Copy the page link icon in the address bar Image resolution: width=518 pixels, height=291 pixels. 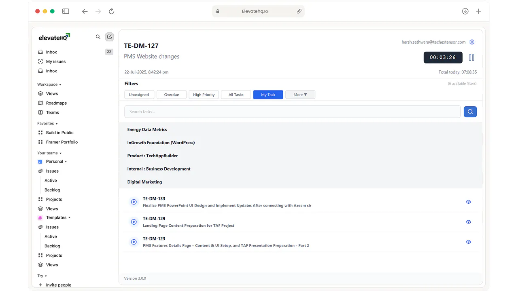pyautogui.click(x=299, y=11)
